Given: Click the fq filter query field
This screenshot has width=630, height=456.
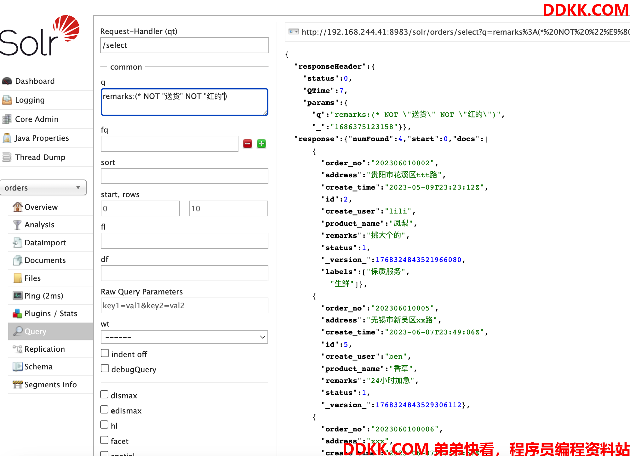Looking at the screenshot, I should coord(169,144).
